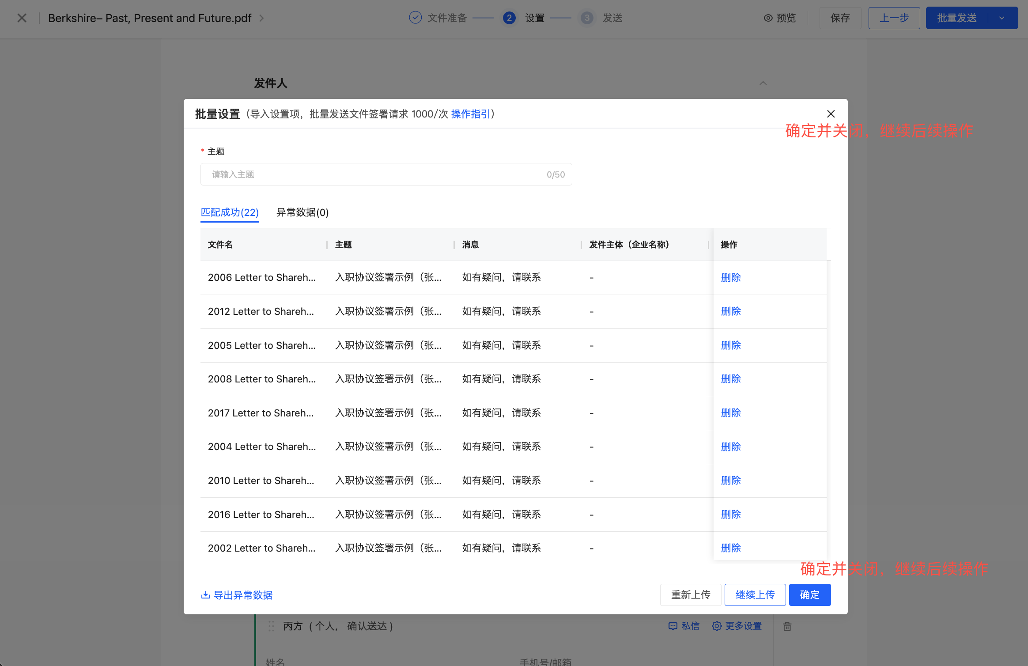Click 重新上传 button
The width and height of the screenshot is (1028, 666).
point(690,595)
